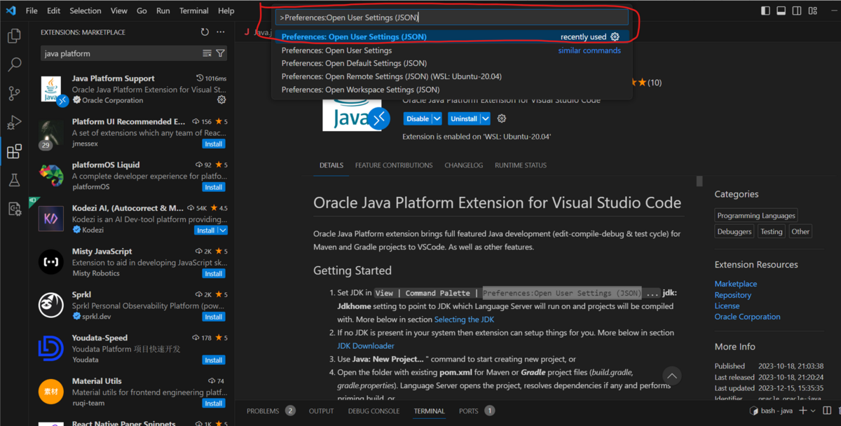
Task: Show the Debug Console tab
Action: click(x=374, y=411)
